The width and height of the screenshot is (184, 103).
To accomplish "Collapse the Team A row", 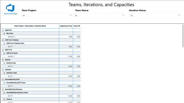I will click(x=4, y=99).
